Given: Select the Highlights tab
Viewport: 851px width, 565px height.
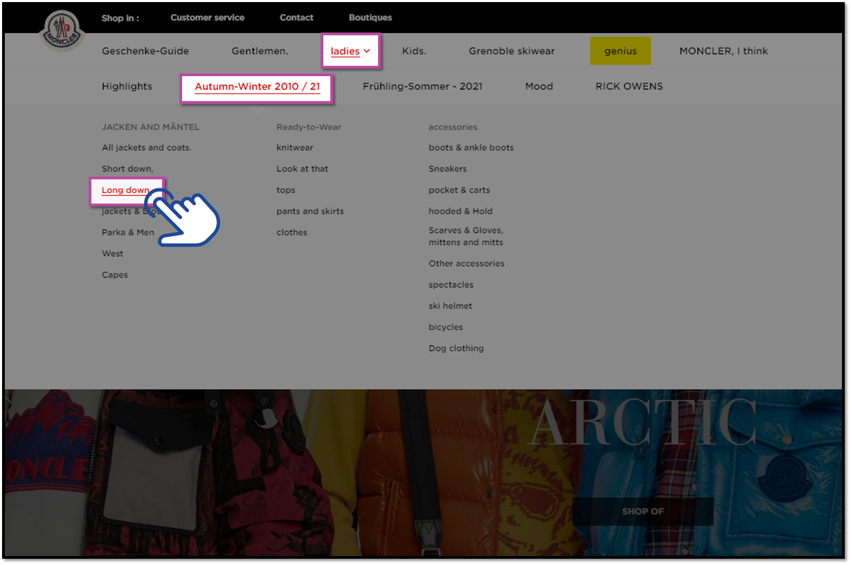Looking at the screenshot, I should (127, 87).
